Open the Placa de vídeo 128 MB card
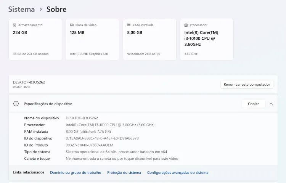This screenshot has width=286, height=183. 92,39
